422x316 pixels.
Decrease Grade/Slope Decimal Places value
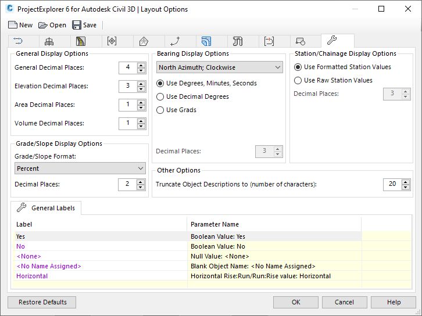[141, 187]
